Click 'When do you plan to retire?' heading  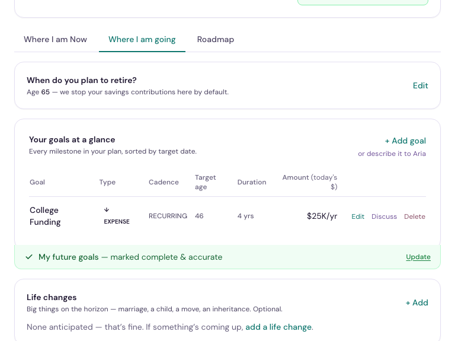tap(82, 80)
